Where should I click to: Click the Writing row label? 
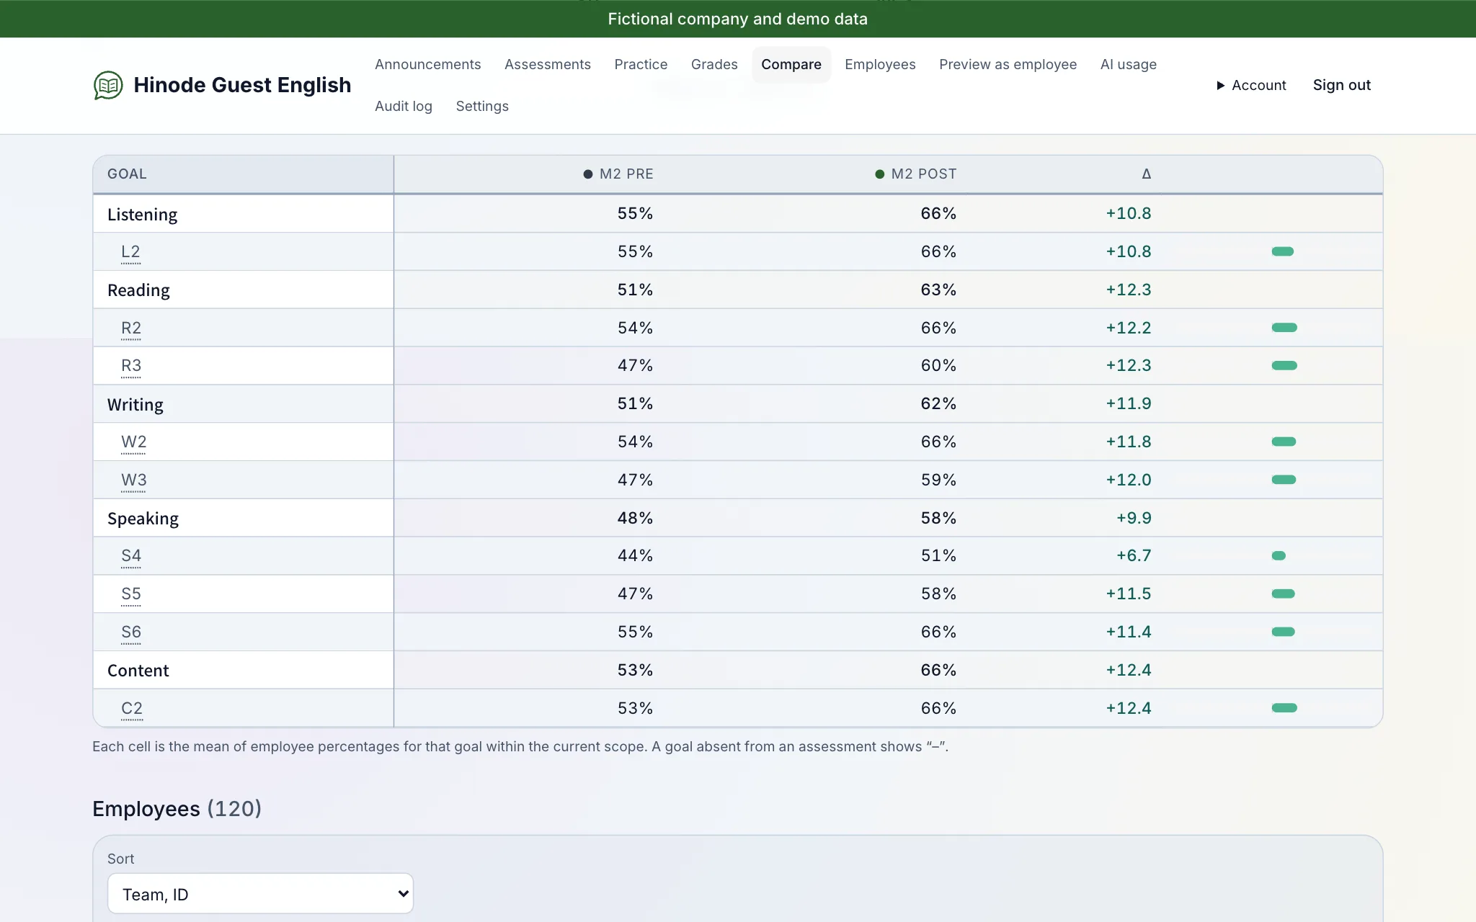point(135,405)
